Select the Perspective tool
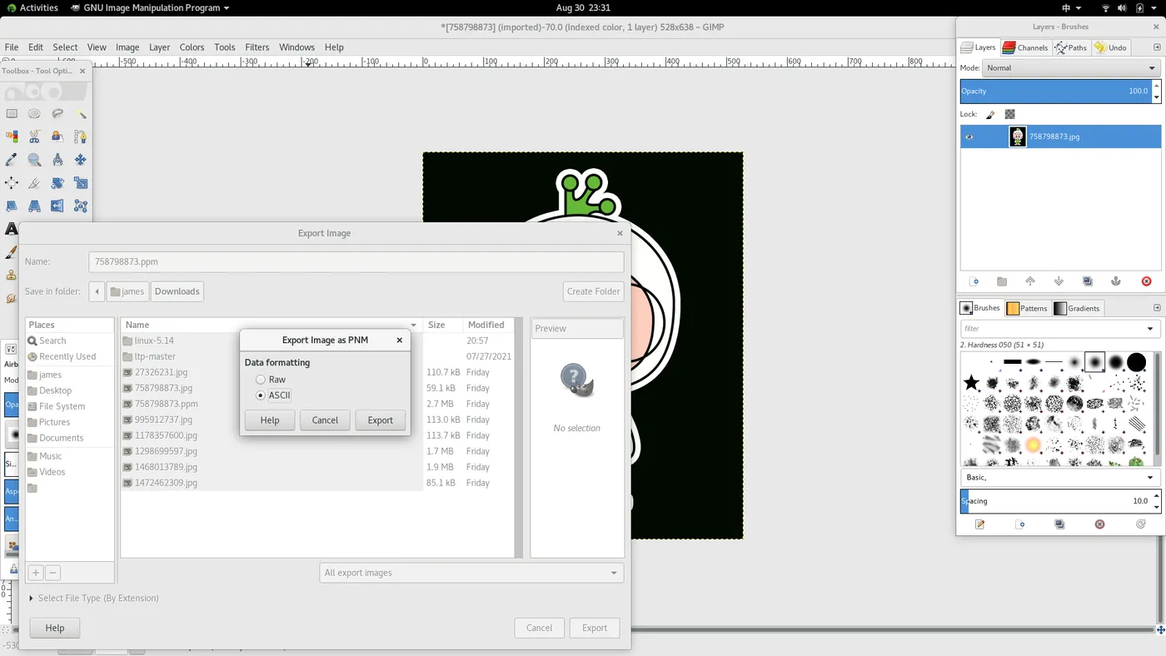The image size is (1166, 656). [x=34, y=206]
